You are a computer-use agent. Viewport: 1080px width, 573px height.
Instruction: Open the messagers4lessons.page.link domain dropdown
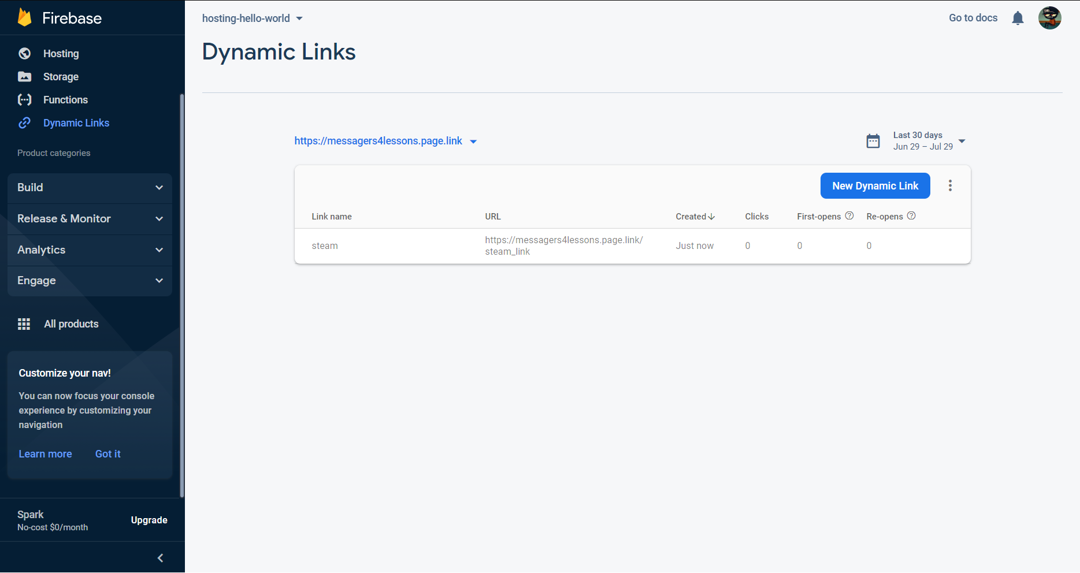(x=386, y=141)
